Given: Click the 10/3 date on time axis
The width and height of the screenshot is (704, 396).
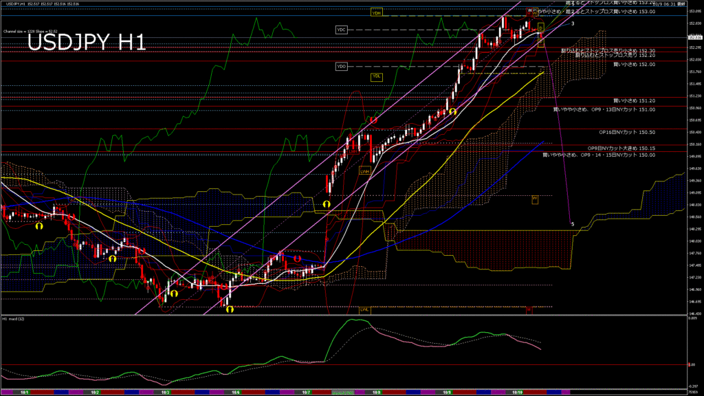Looking at the screenshot, I should click(165, 392).
